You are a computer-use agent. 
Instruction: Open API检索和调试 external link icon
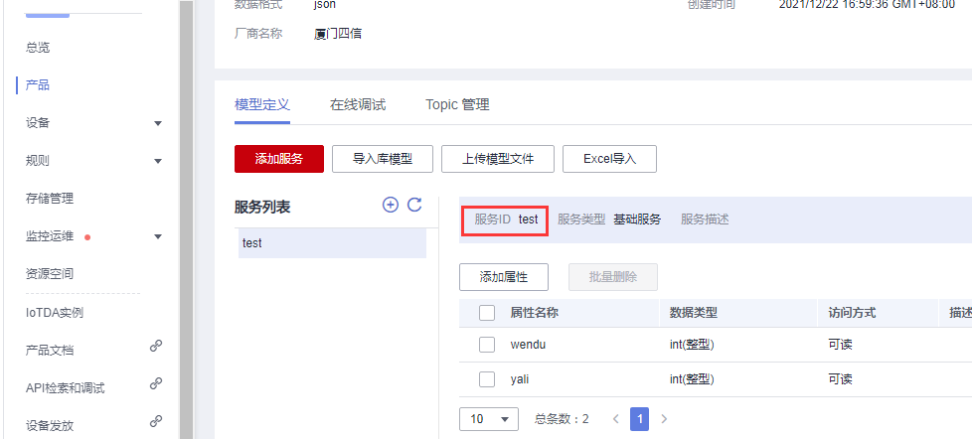pyautogui.click(x=156, y=384)
